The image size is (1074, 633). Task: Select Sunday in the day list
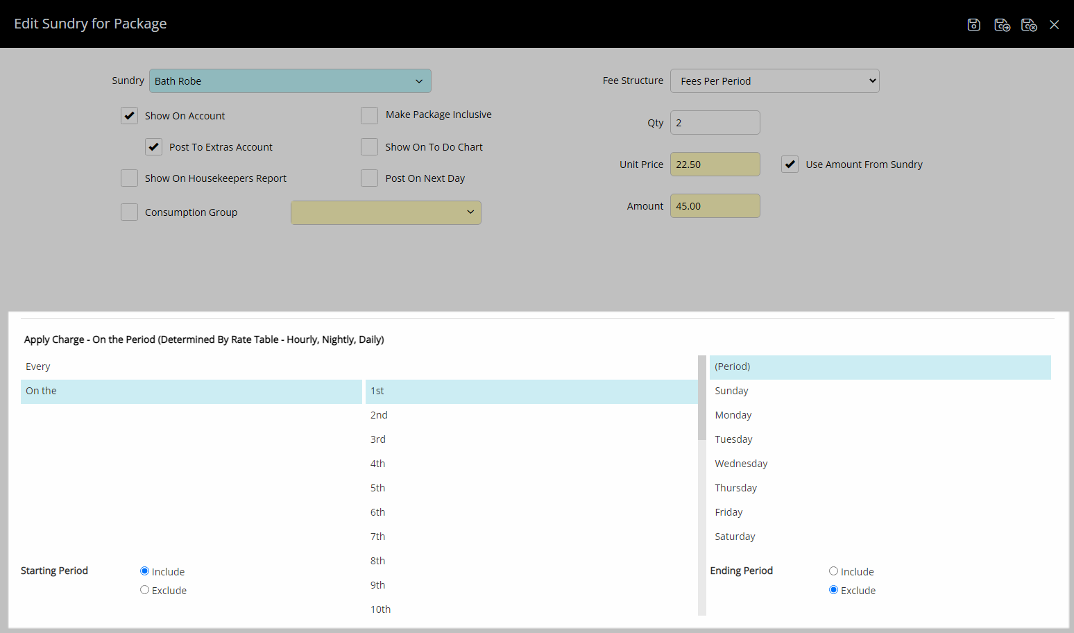(x=880, y=391)
